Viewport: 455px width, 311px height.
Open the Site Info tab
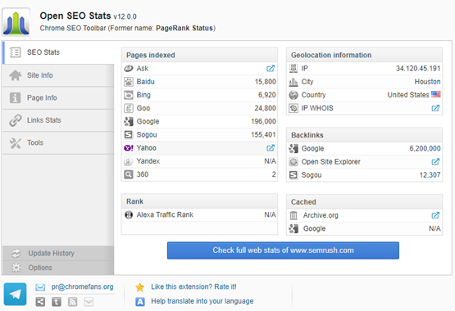pos(58,75)
